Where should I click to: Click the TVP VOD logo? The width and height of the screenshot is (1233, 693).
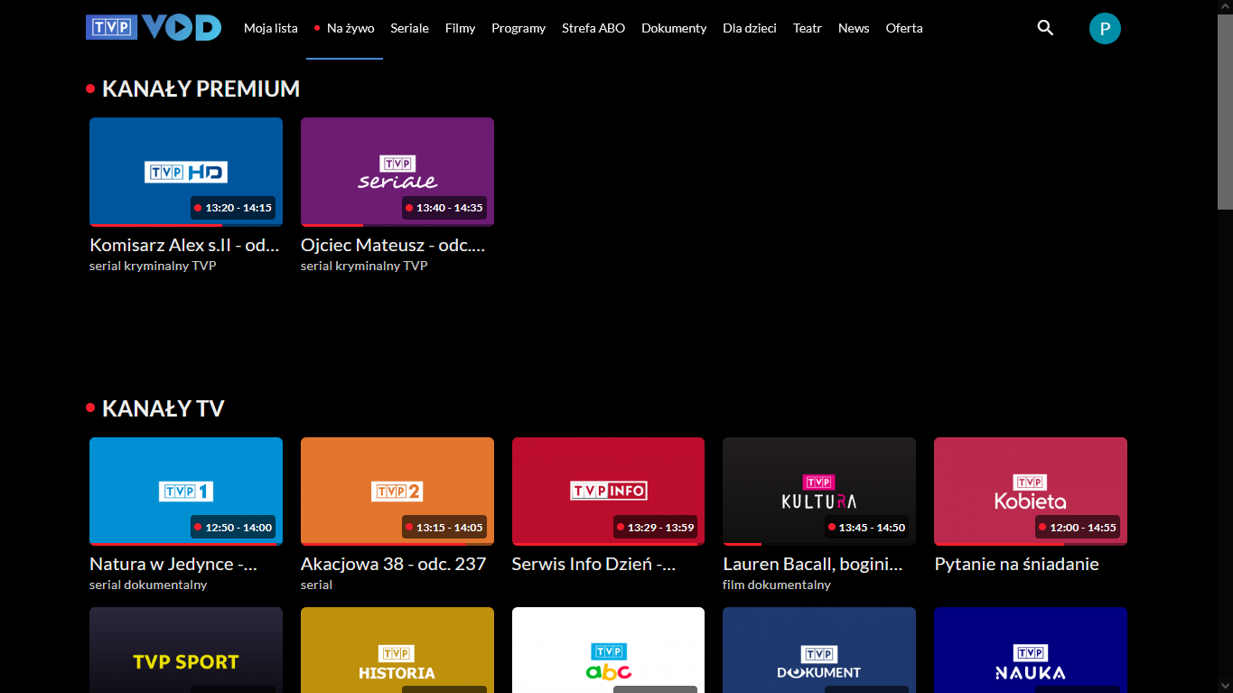click(x=152, y=27)
